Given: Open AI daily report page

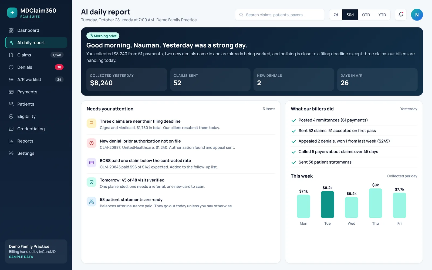Looking at the screenshot, I should 36,43.
